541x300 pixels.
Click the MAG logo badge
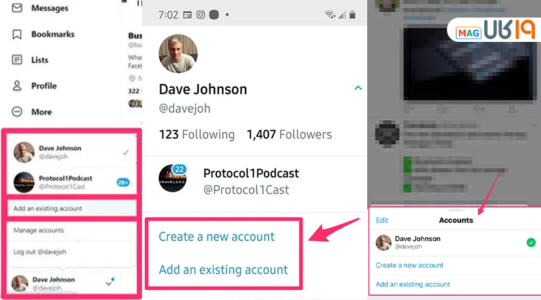pos(468,32)
